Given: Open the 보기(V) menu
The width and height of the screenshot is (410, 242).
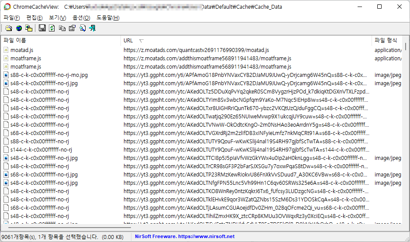Looking at the screenshot, I should click(x=58, y=18).
